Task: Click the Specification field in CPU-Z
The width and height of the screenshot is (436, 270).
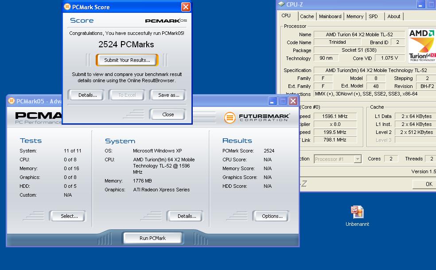Action: (x=375, y=70)
